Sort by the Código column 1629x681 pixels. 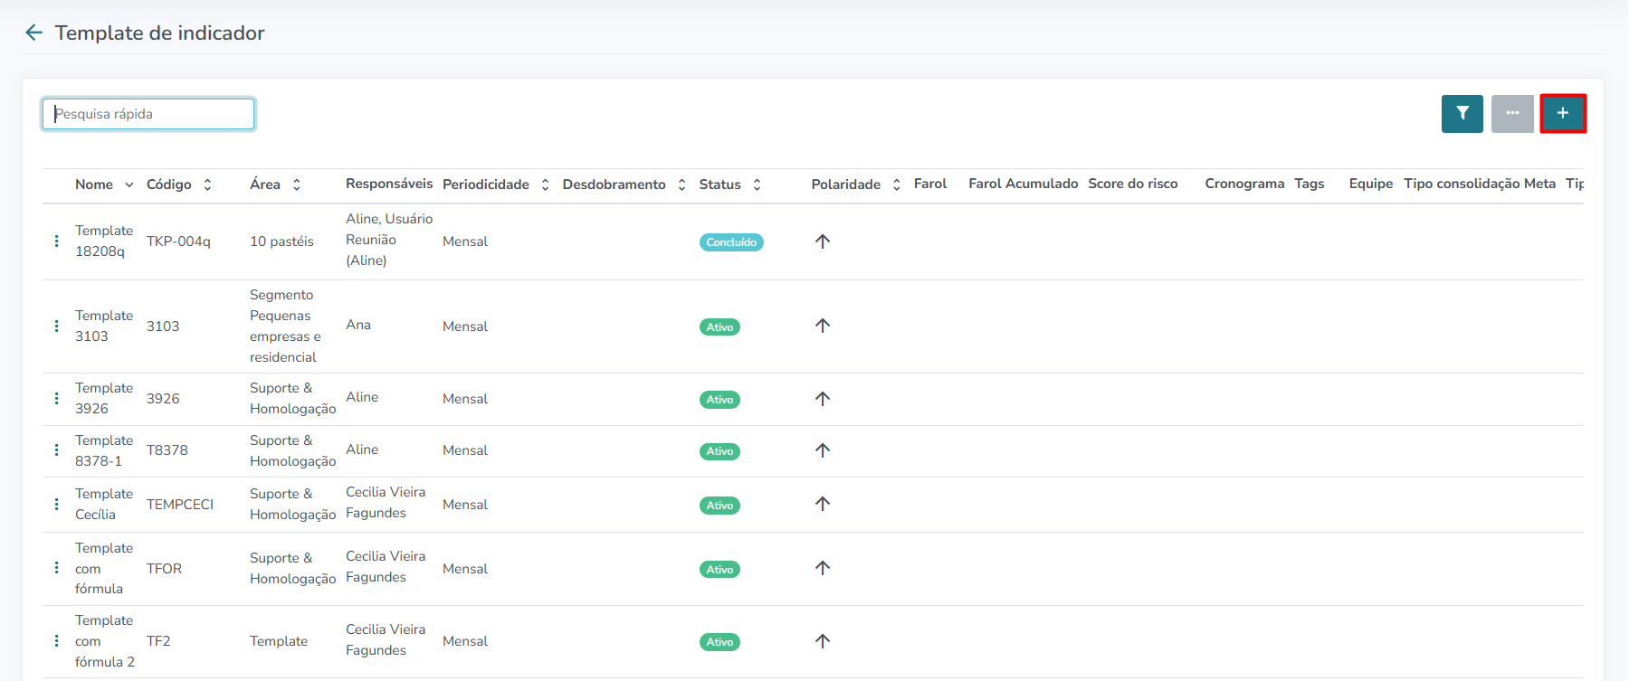(x=179, y=184)
